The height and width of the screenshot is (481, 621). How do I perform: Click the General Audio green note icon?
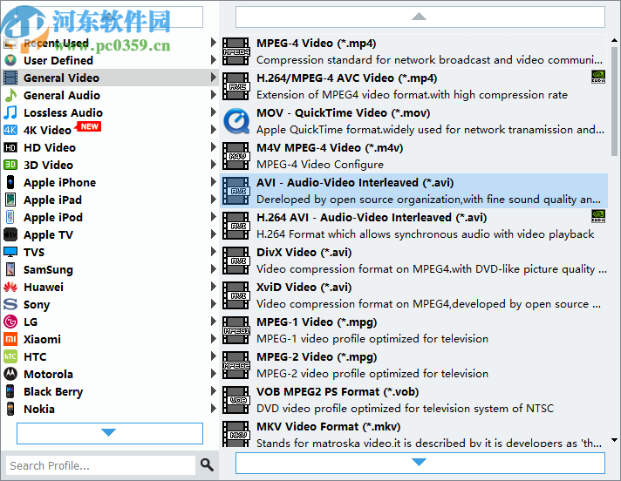(x=10, y=95)
